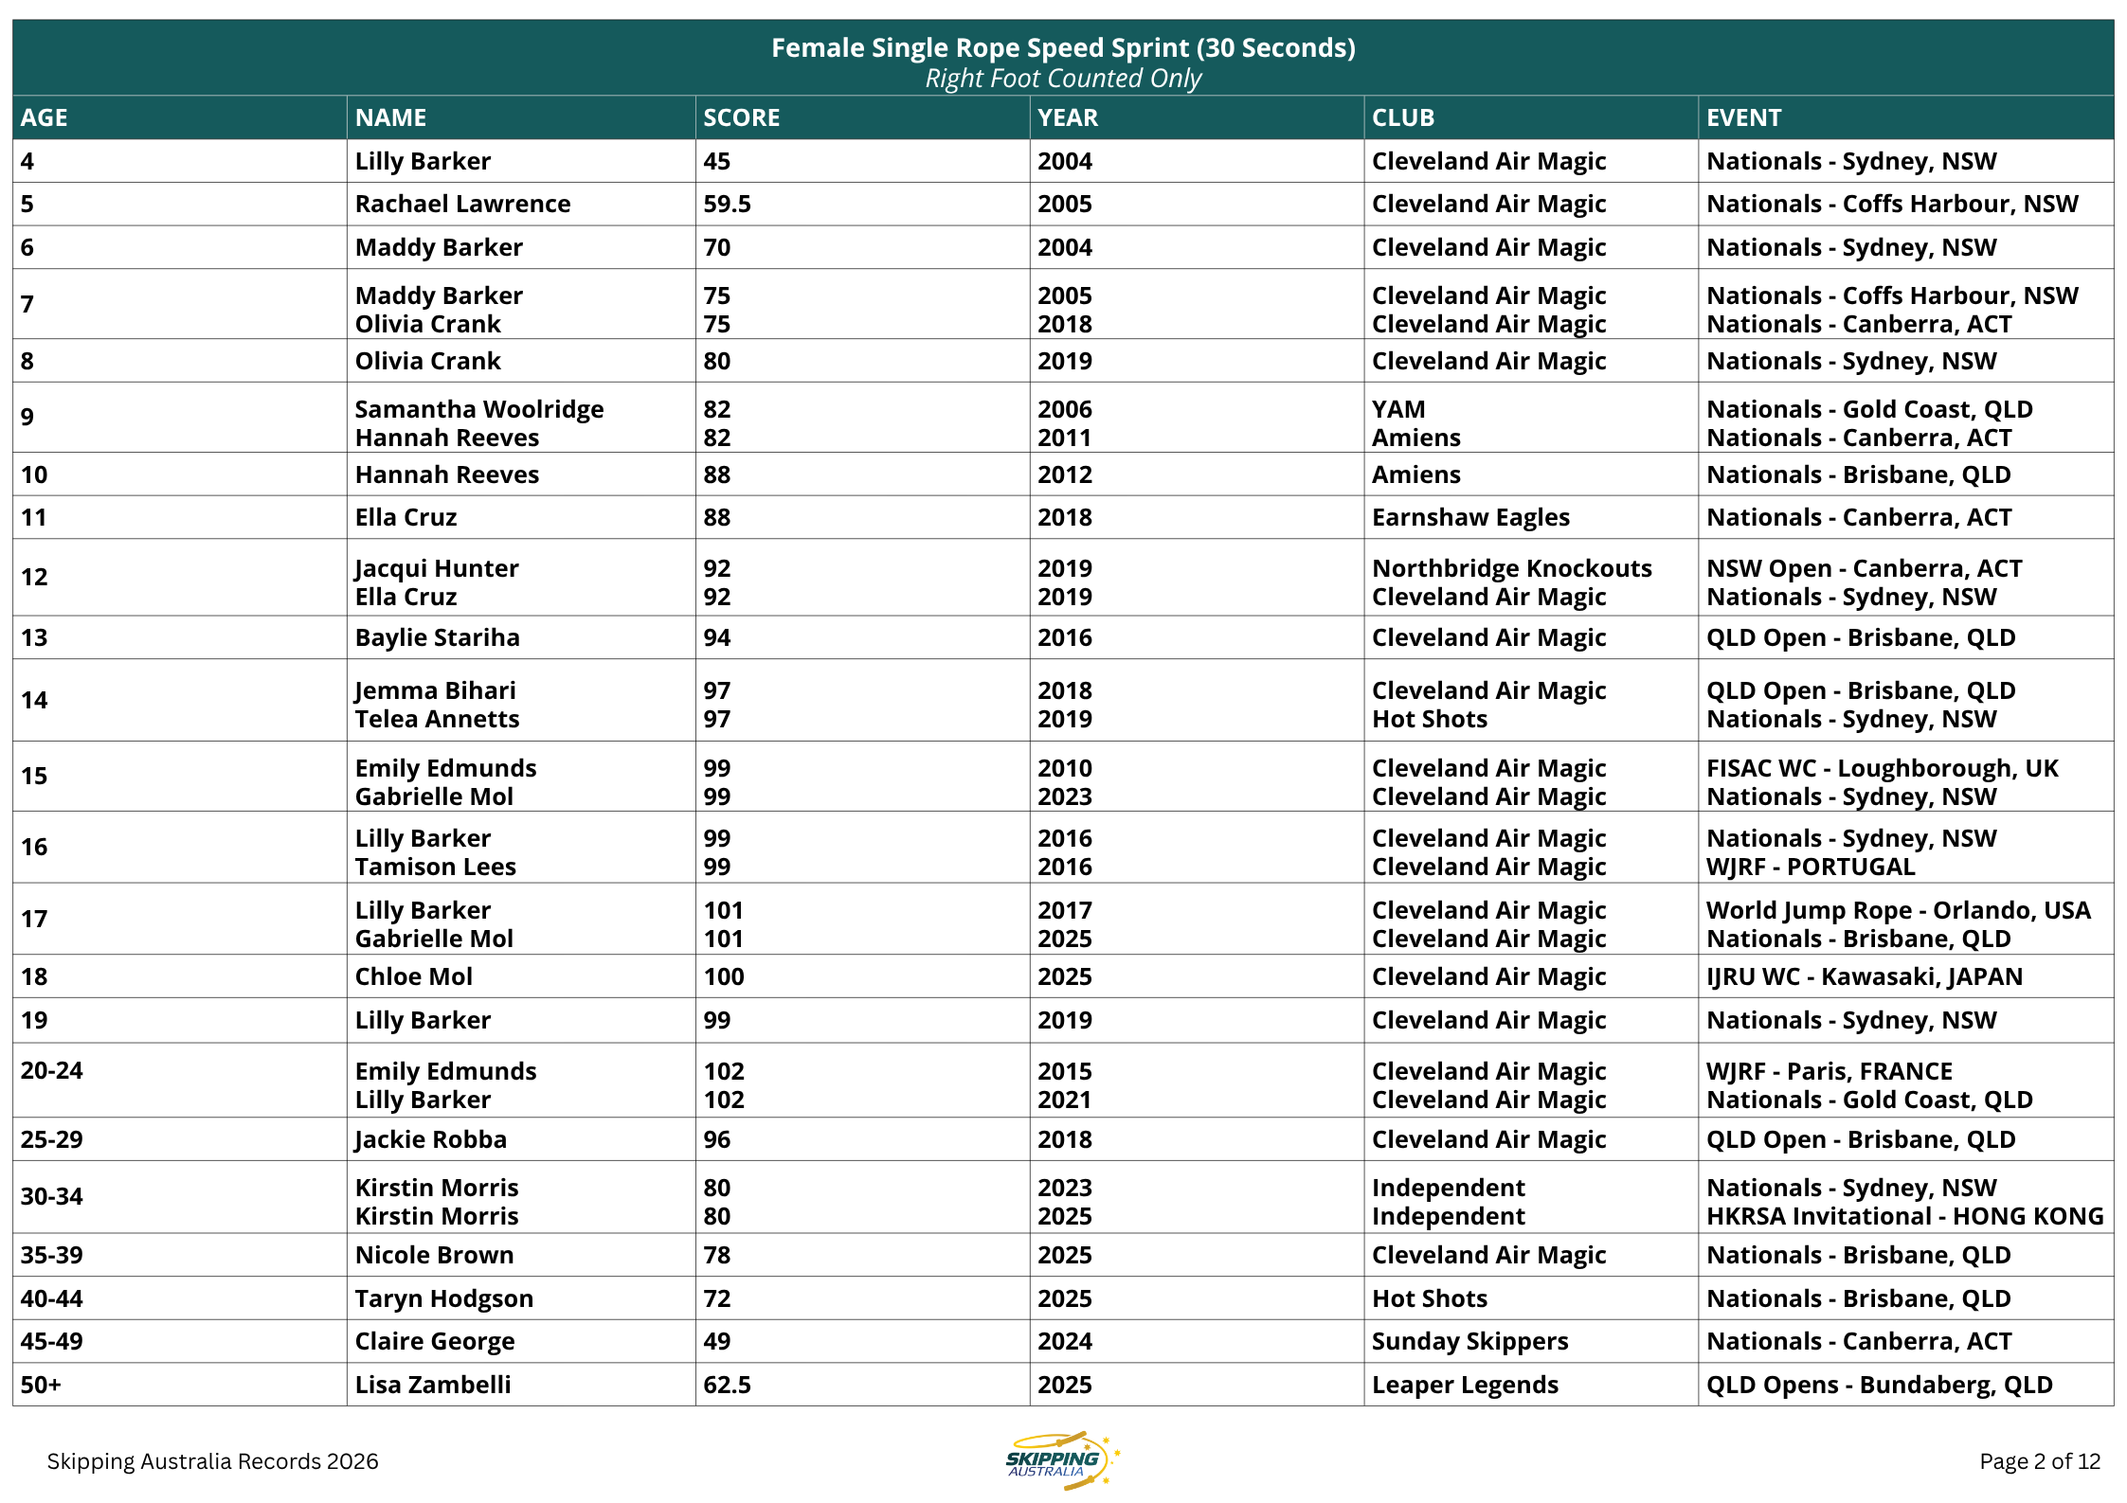Viewport: 2127px width, 1503px height.
Task: Select the score '59.5'
Action: [727, 204]
